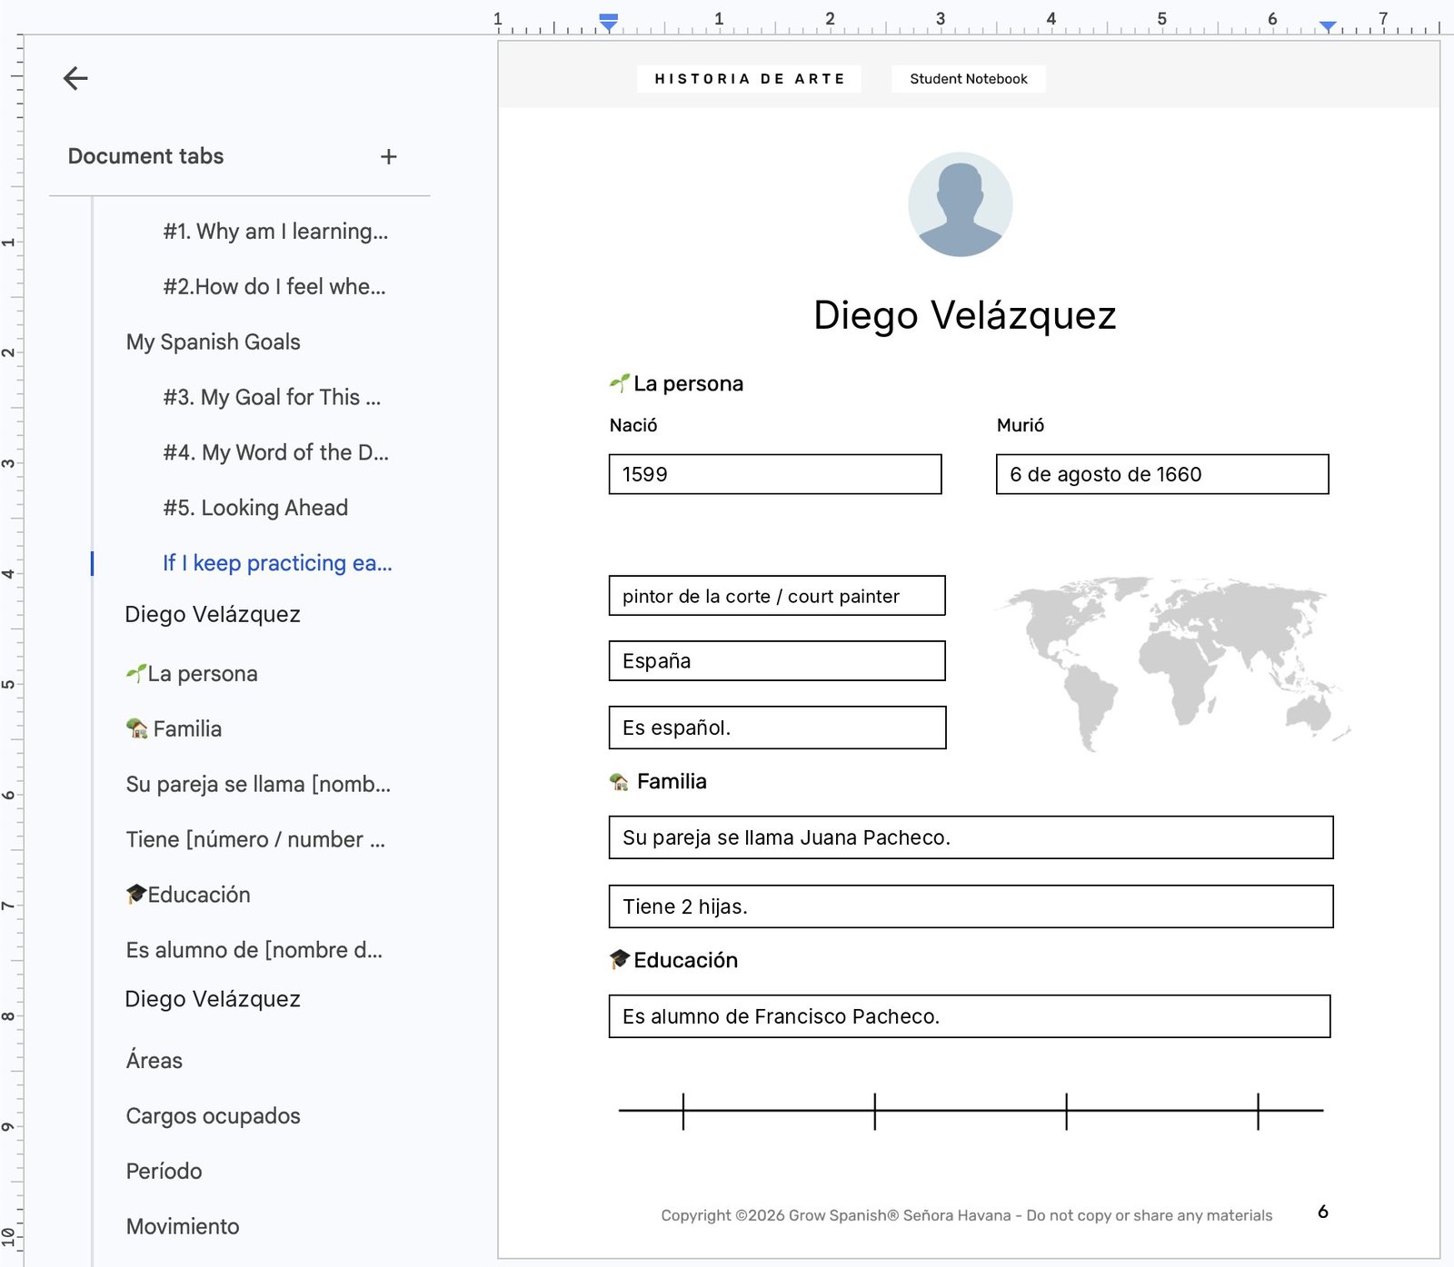
Task: Click the 'Tiene 2 hijas.' text box
Action: [x=971, y=906]
